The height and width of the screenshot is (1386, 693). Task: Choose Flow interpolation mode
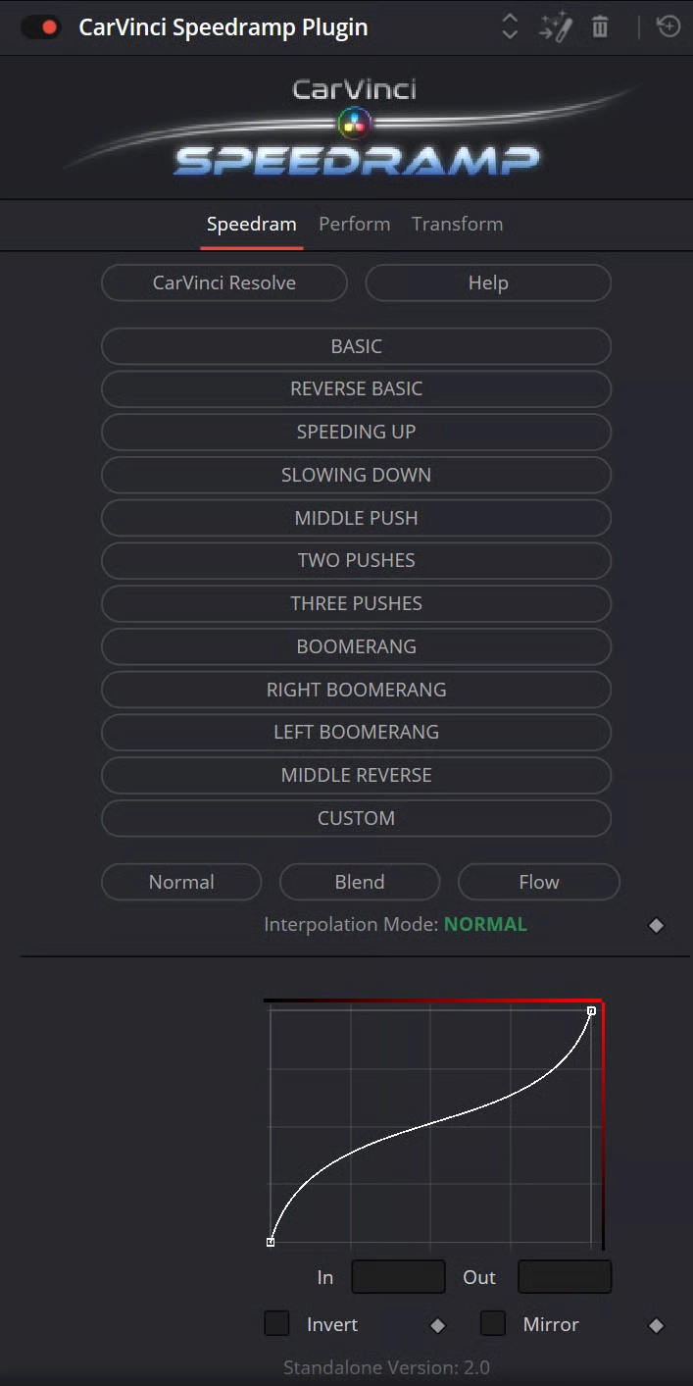(x=539, y=882)
